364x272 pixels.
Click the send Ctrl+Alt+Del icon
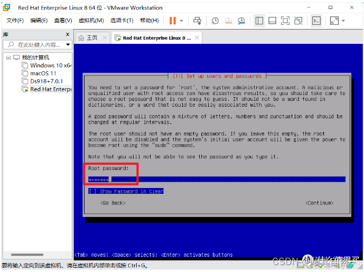pyautogui.click(x=198, y=21)
